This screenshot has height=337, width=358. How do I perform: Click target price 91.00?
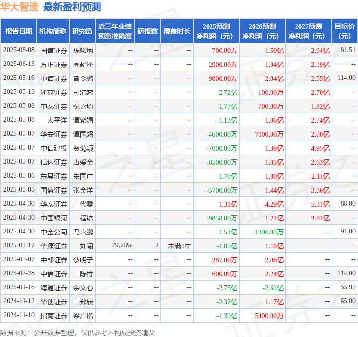pyautogui.click(x=348, y=231)
